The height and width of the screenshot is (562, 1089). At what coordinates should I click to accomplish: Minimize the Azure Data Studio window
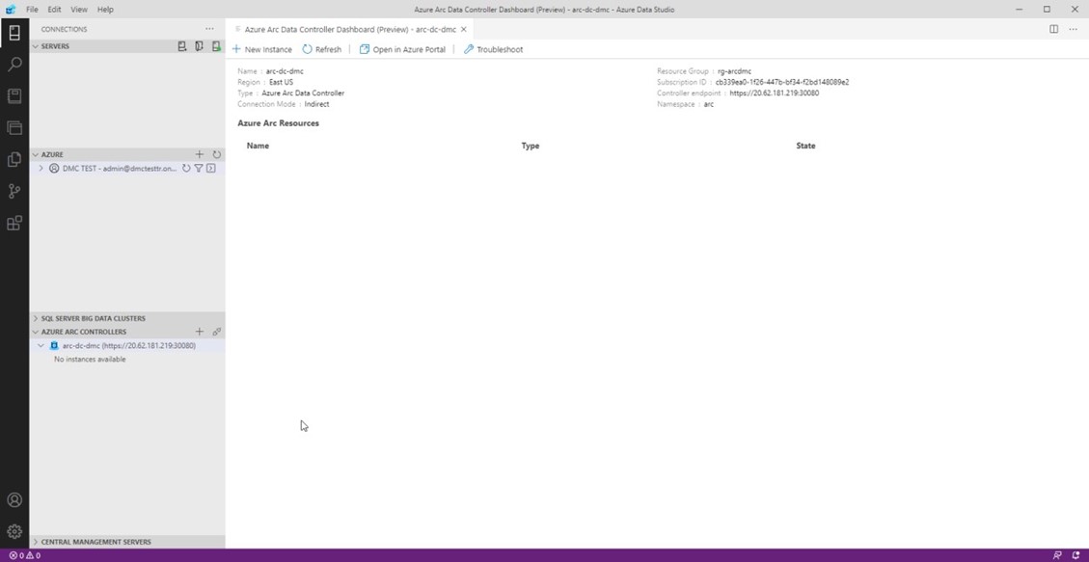(x=1019, y=9)
